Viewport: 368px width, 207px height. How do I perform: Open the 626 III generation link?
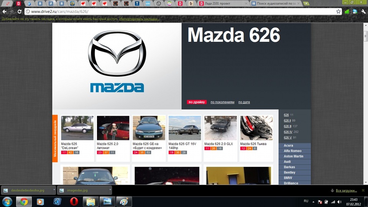(x=287, y=126)
